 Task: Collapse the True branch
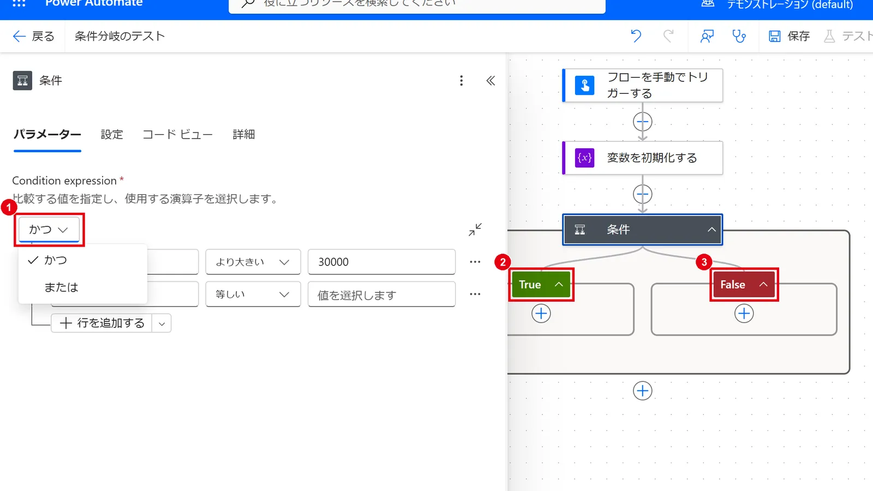click(x=559, y=284)
